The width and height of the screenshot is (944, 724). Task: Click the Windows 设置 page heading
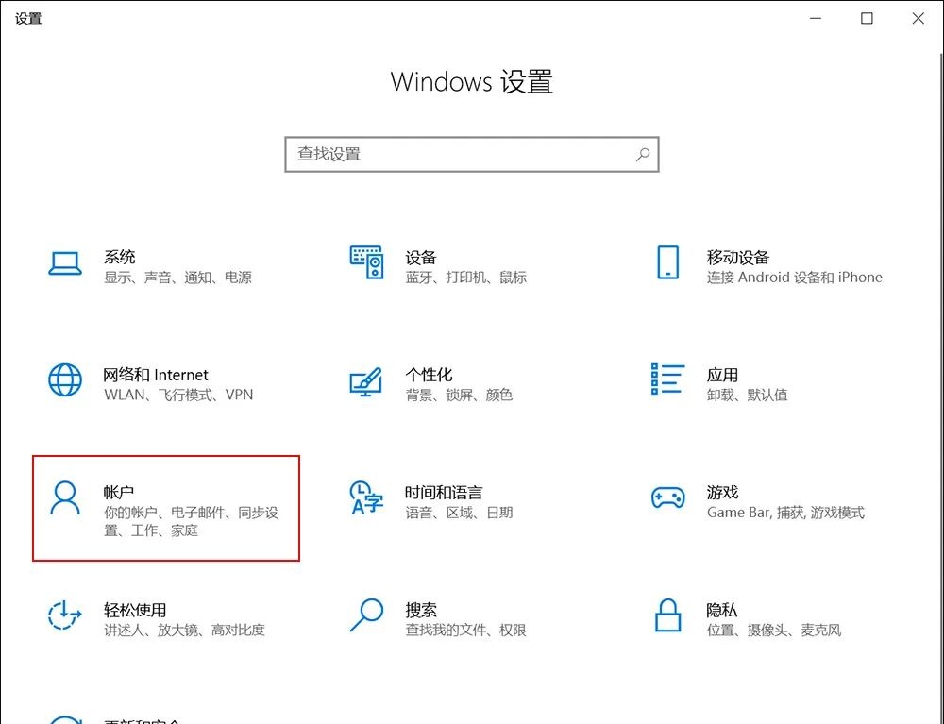(472, 82)
